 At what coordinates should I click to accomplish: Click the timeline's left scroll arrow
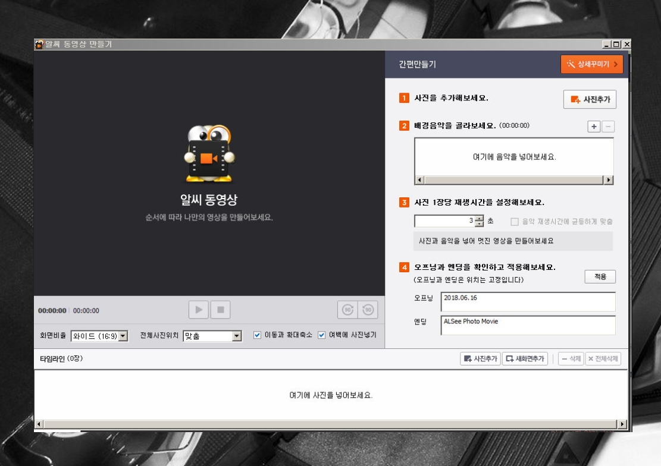pyautogui.click(x=39, y=424)
